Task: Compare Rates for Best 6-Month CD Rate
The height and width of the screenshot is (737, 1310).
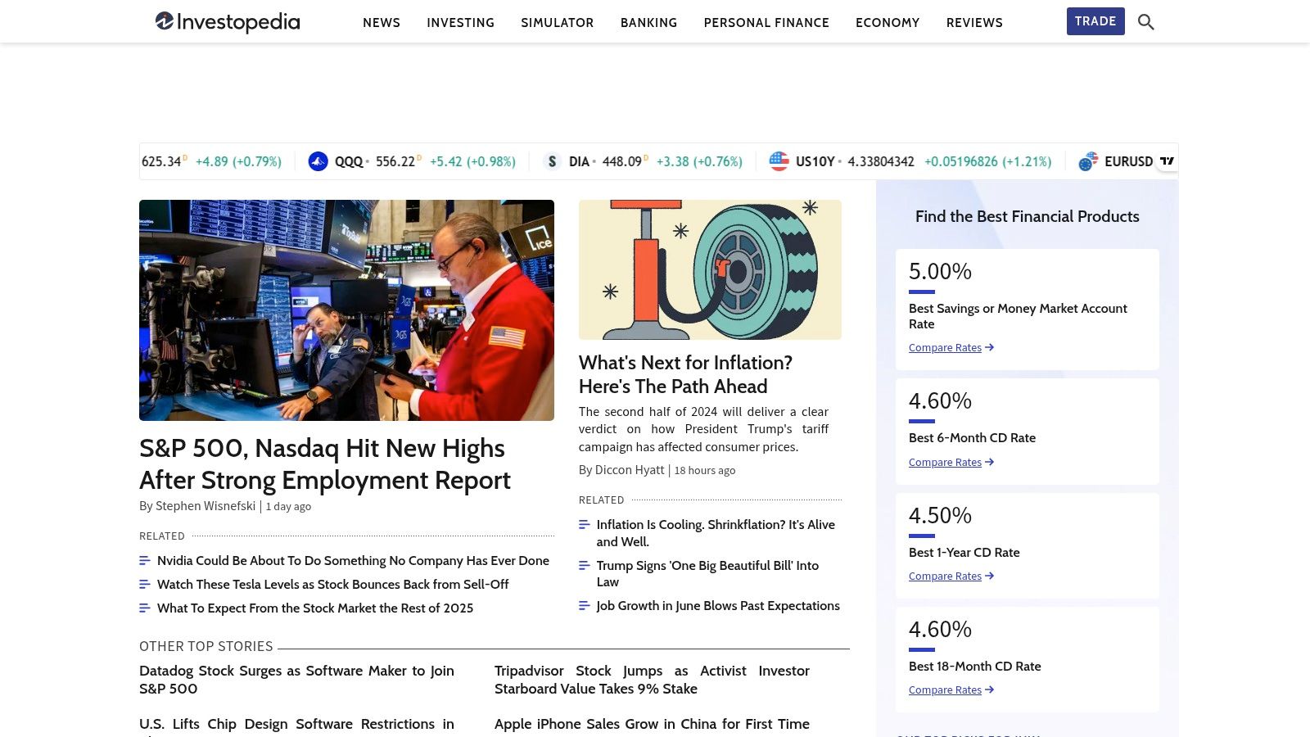Action: point(951,463)
